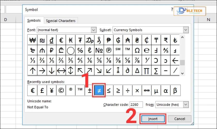217x129 pixels.
Task: Select the five sixths ⅚ fraction
Action: 99,60
